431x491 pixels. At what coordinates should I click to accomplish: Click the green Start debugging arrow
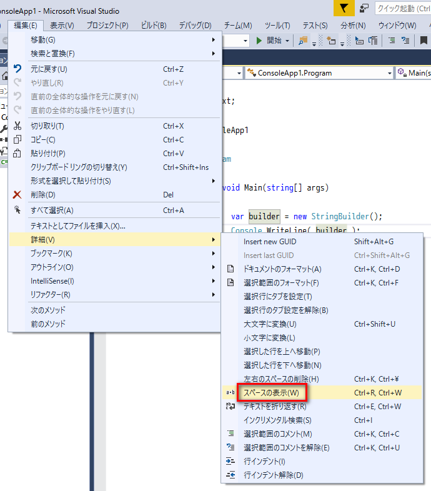pyautogui.click(x=259, y=41)
